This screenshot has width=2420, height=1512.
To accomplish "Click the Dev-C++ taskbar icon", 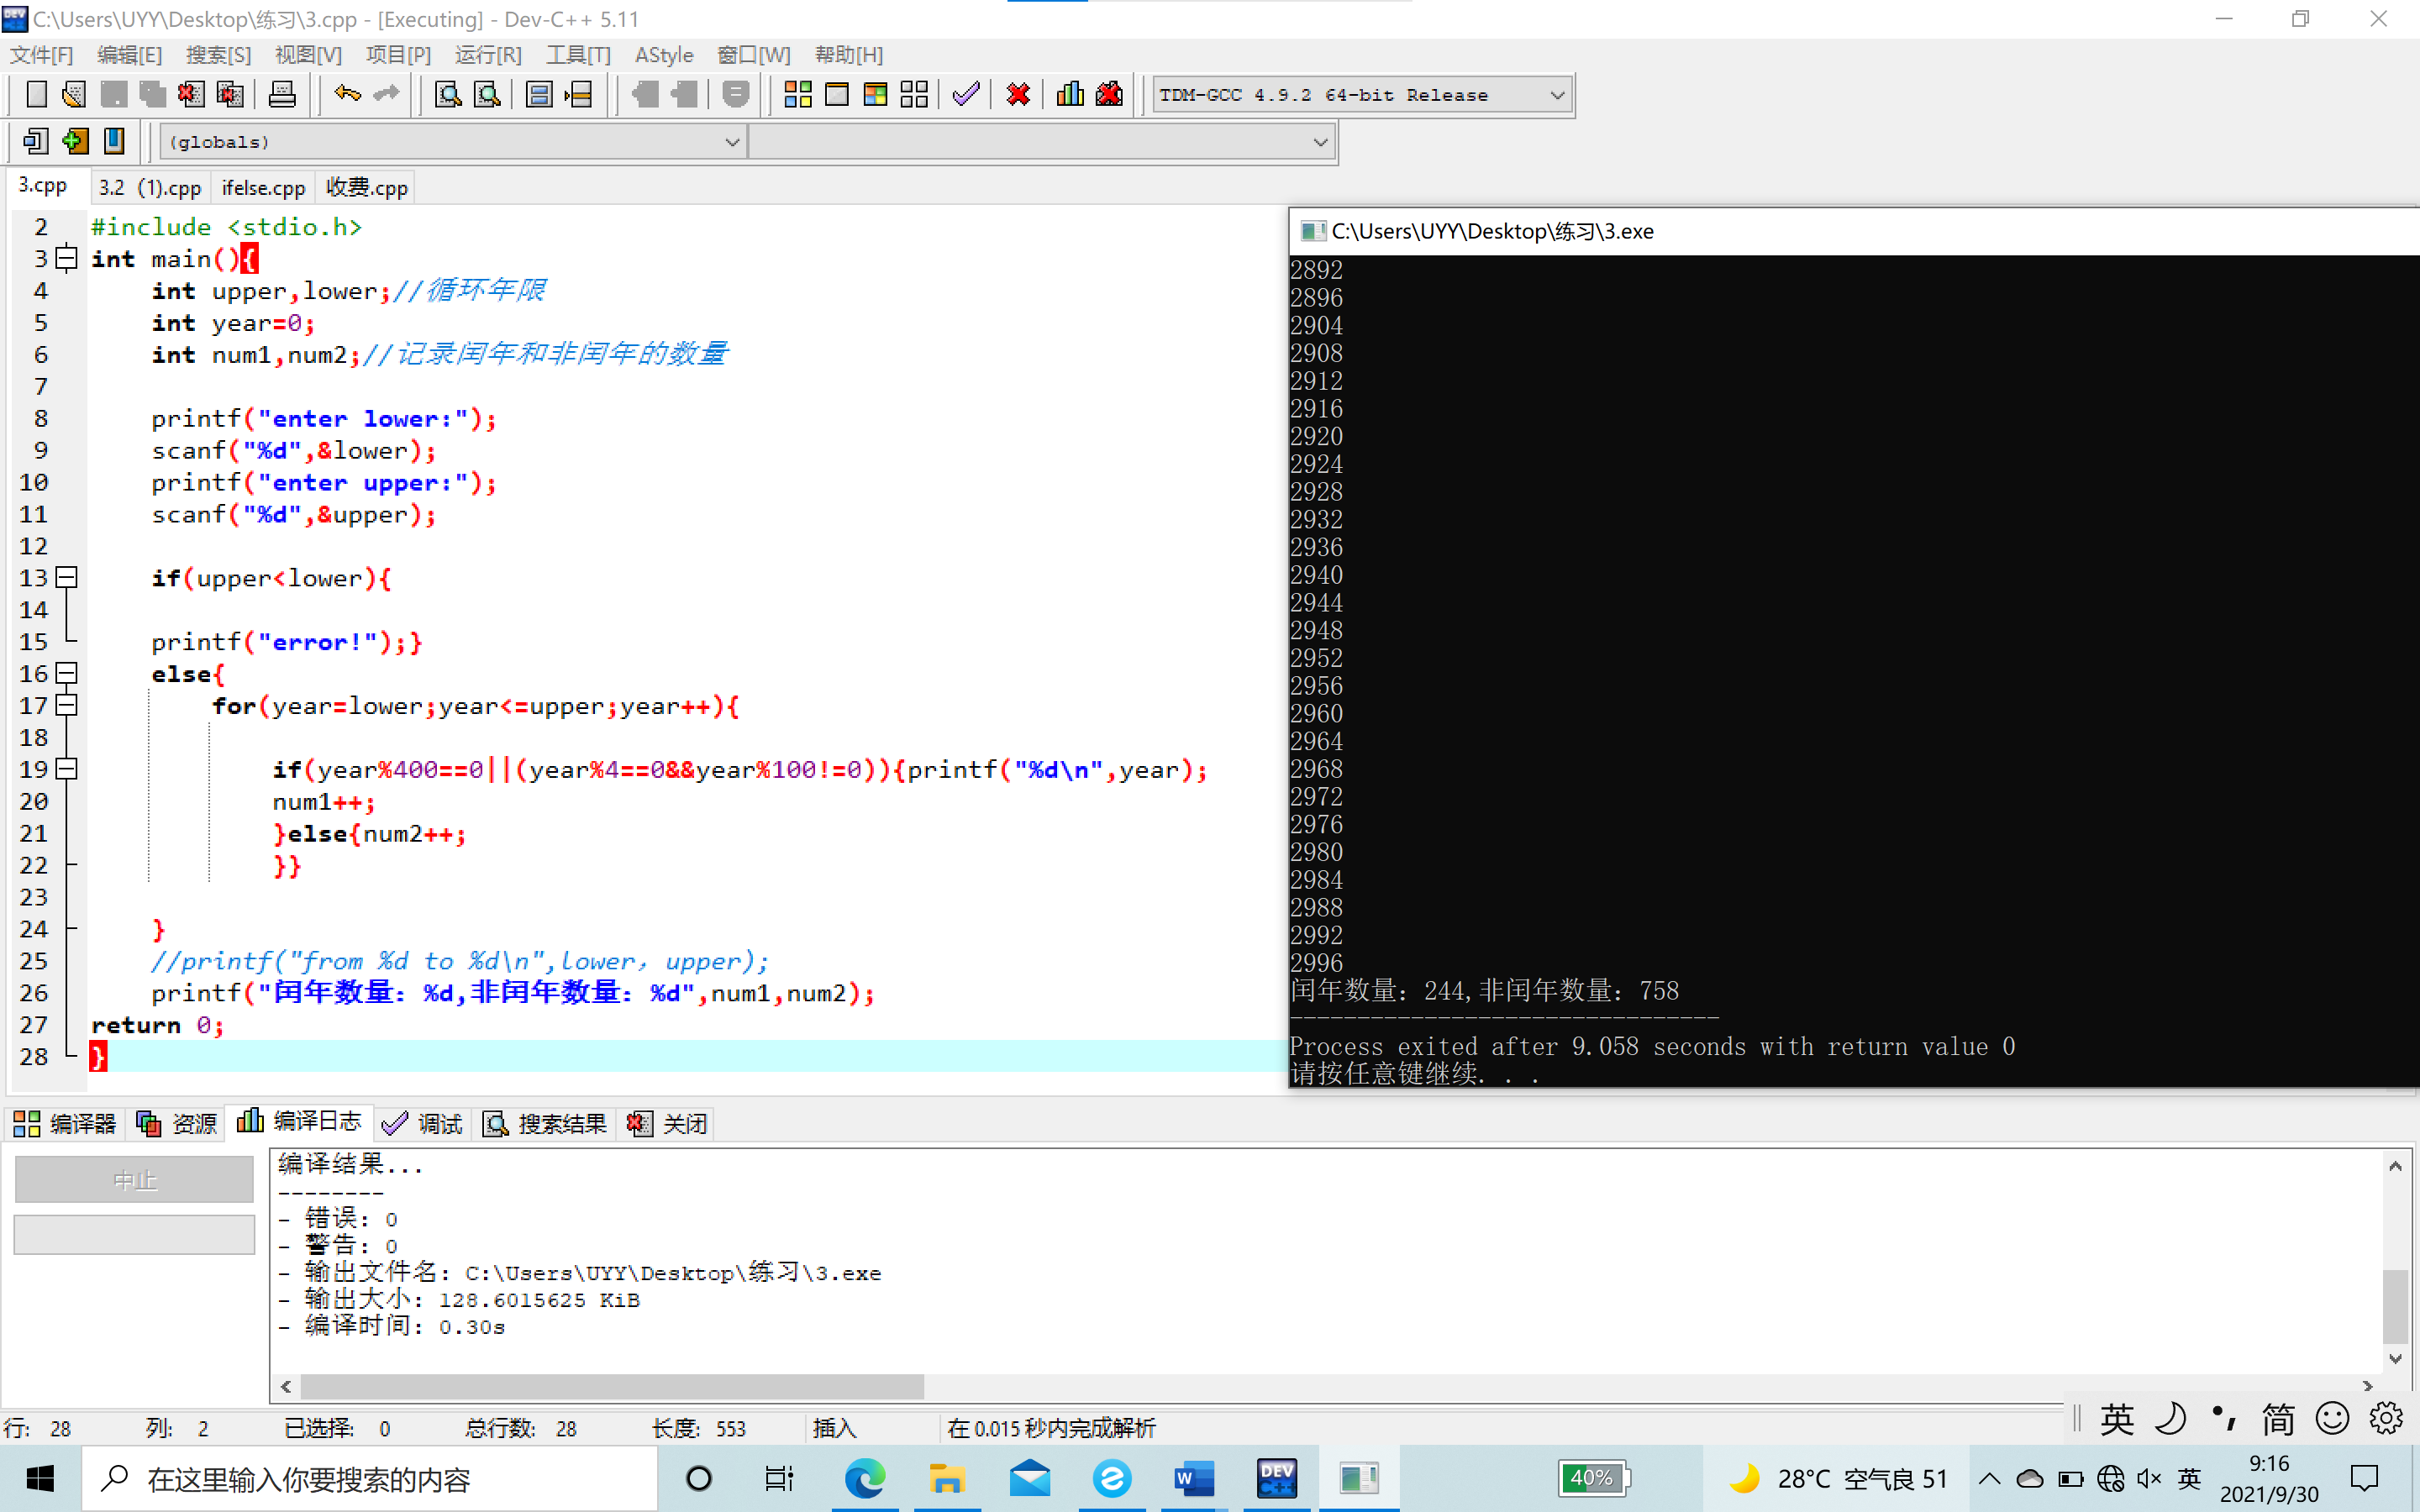I will pyautogui.click(x=1276, y=1478).
